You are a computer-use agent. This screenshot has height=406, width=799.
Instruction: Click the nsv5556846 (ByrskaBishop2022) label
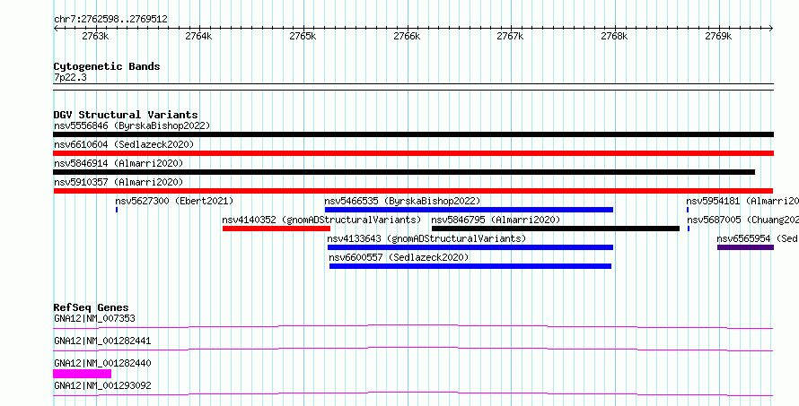[132, 125]
